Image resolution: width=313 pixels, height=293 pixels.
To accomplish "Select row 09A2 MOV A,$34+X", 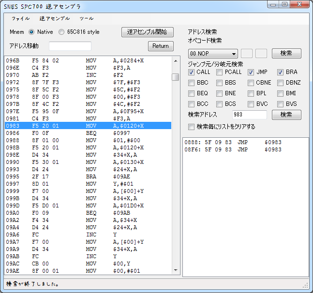I will click(88, 220).
